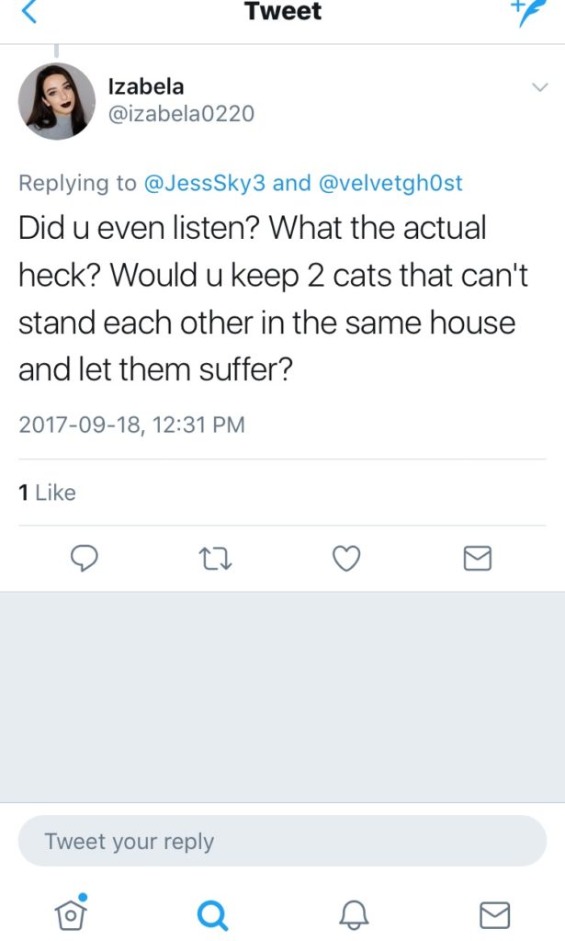Open the Search tab
The image size is (565, 941).
click(211, 913)
